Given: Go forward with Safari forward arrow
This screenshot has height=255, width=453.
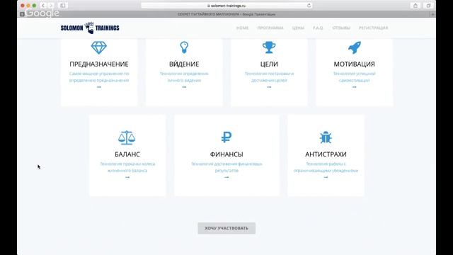Looking at the screenshot, I should click(x=51, y=6).
